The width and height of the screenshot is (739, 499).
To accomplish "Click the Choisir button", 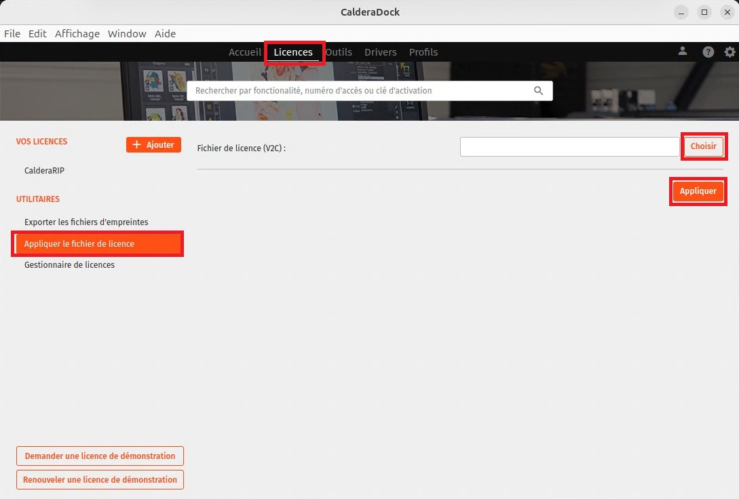I will (x=703, y=146).
